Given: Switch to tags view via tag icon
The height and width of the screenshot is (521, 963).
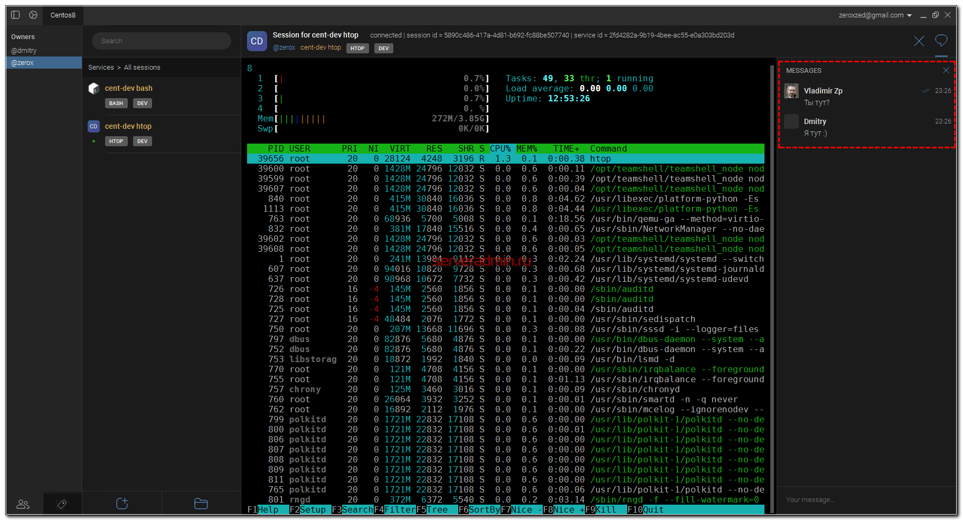Looking at the screenshot, I should click(x=62, y=504).
